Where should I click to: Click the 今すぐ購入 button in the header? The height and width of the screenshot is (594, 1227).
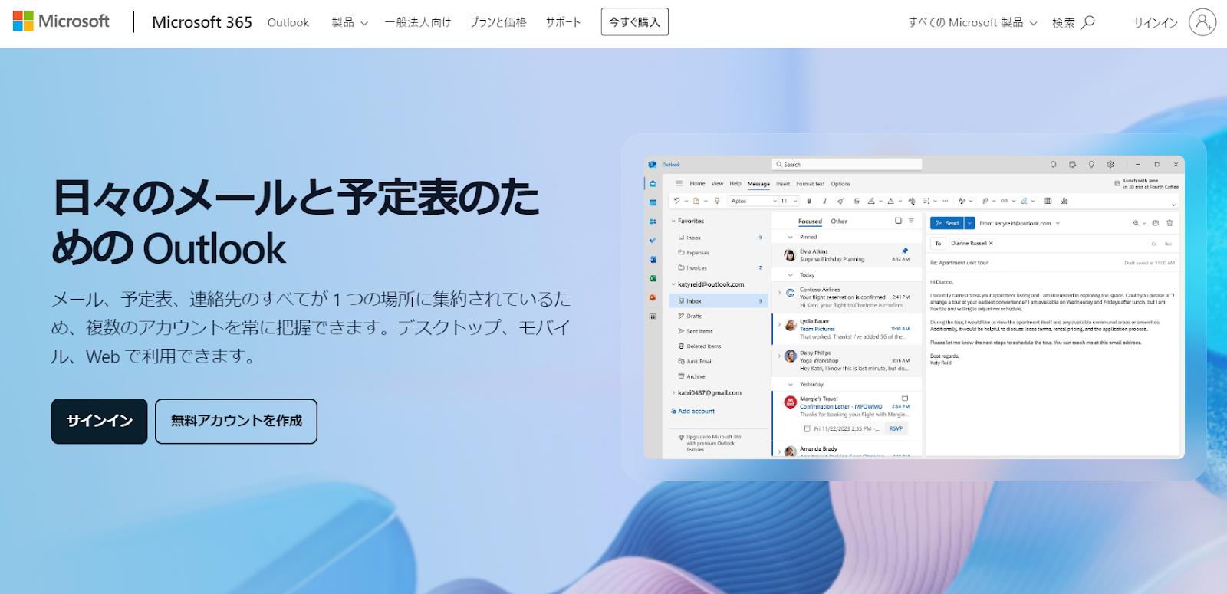point(634,21)
